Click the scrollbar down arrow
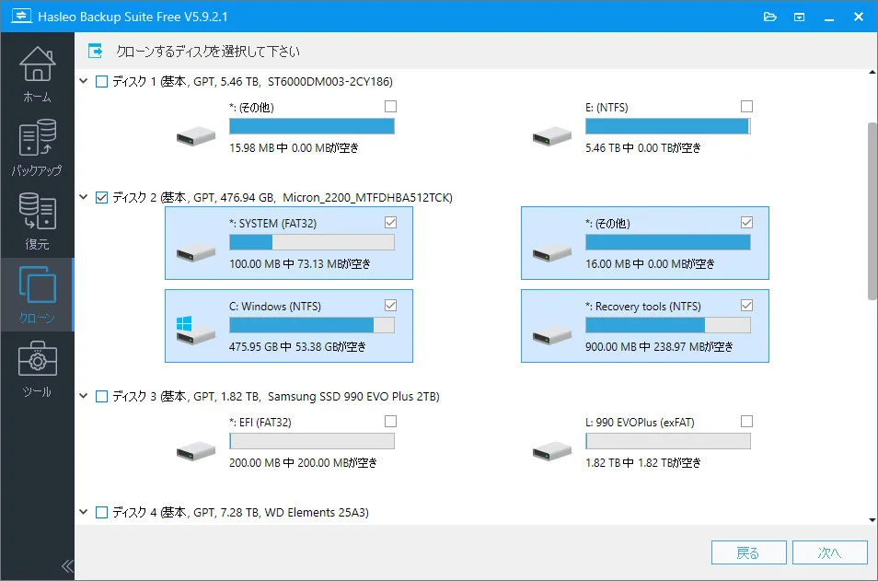Screen dimensions: 878x581 872,520
